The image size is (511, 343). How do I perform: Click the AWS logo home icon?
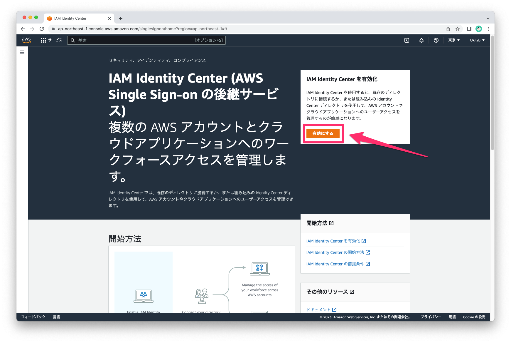pyautogui.click(x=26, y=40)
